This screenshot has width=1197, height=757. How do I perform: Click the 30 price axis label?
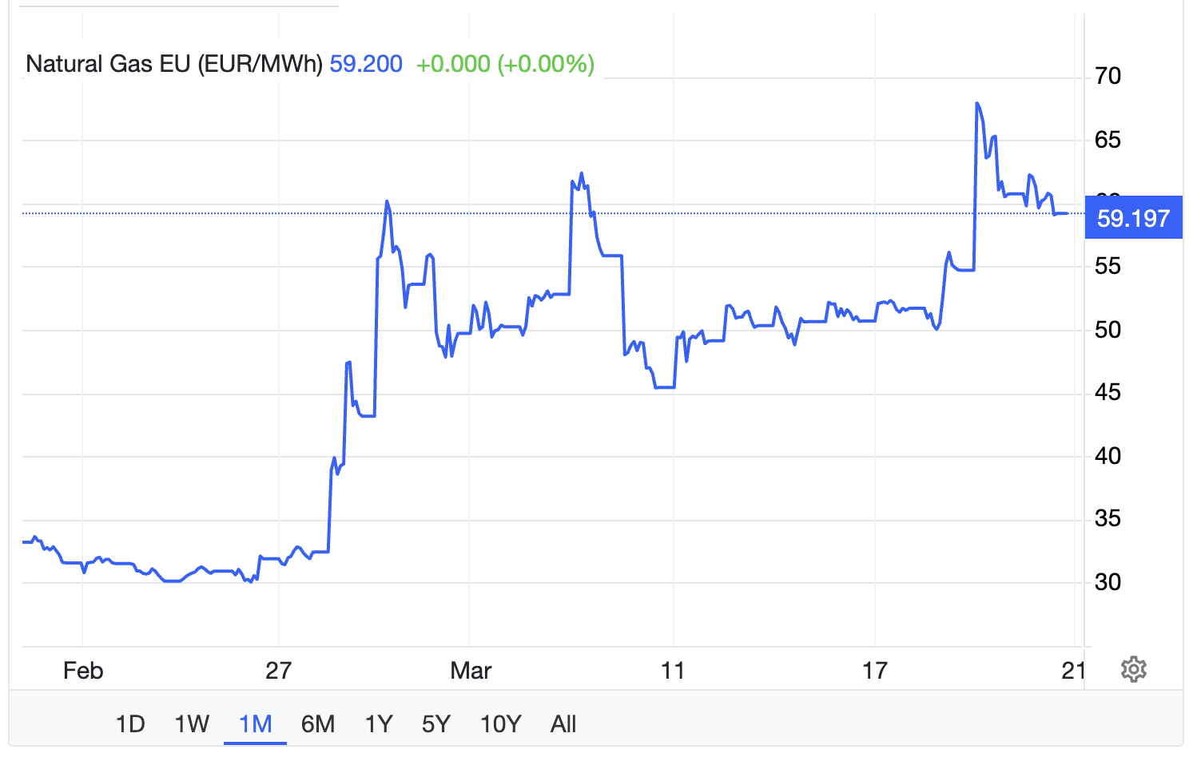[x=1108, y=582]
